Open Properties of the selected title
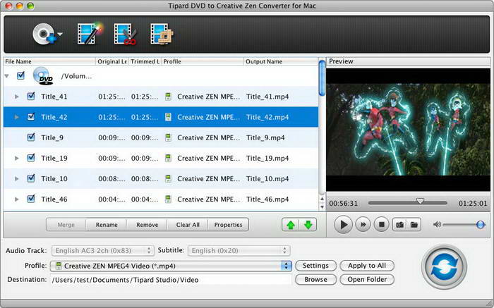494x308 pixels. (x=228, y=225)
